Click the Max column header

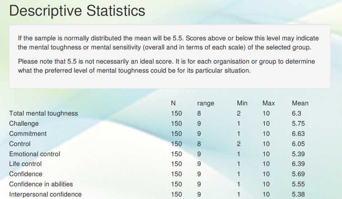tap(268, 103)
